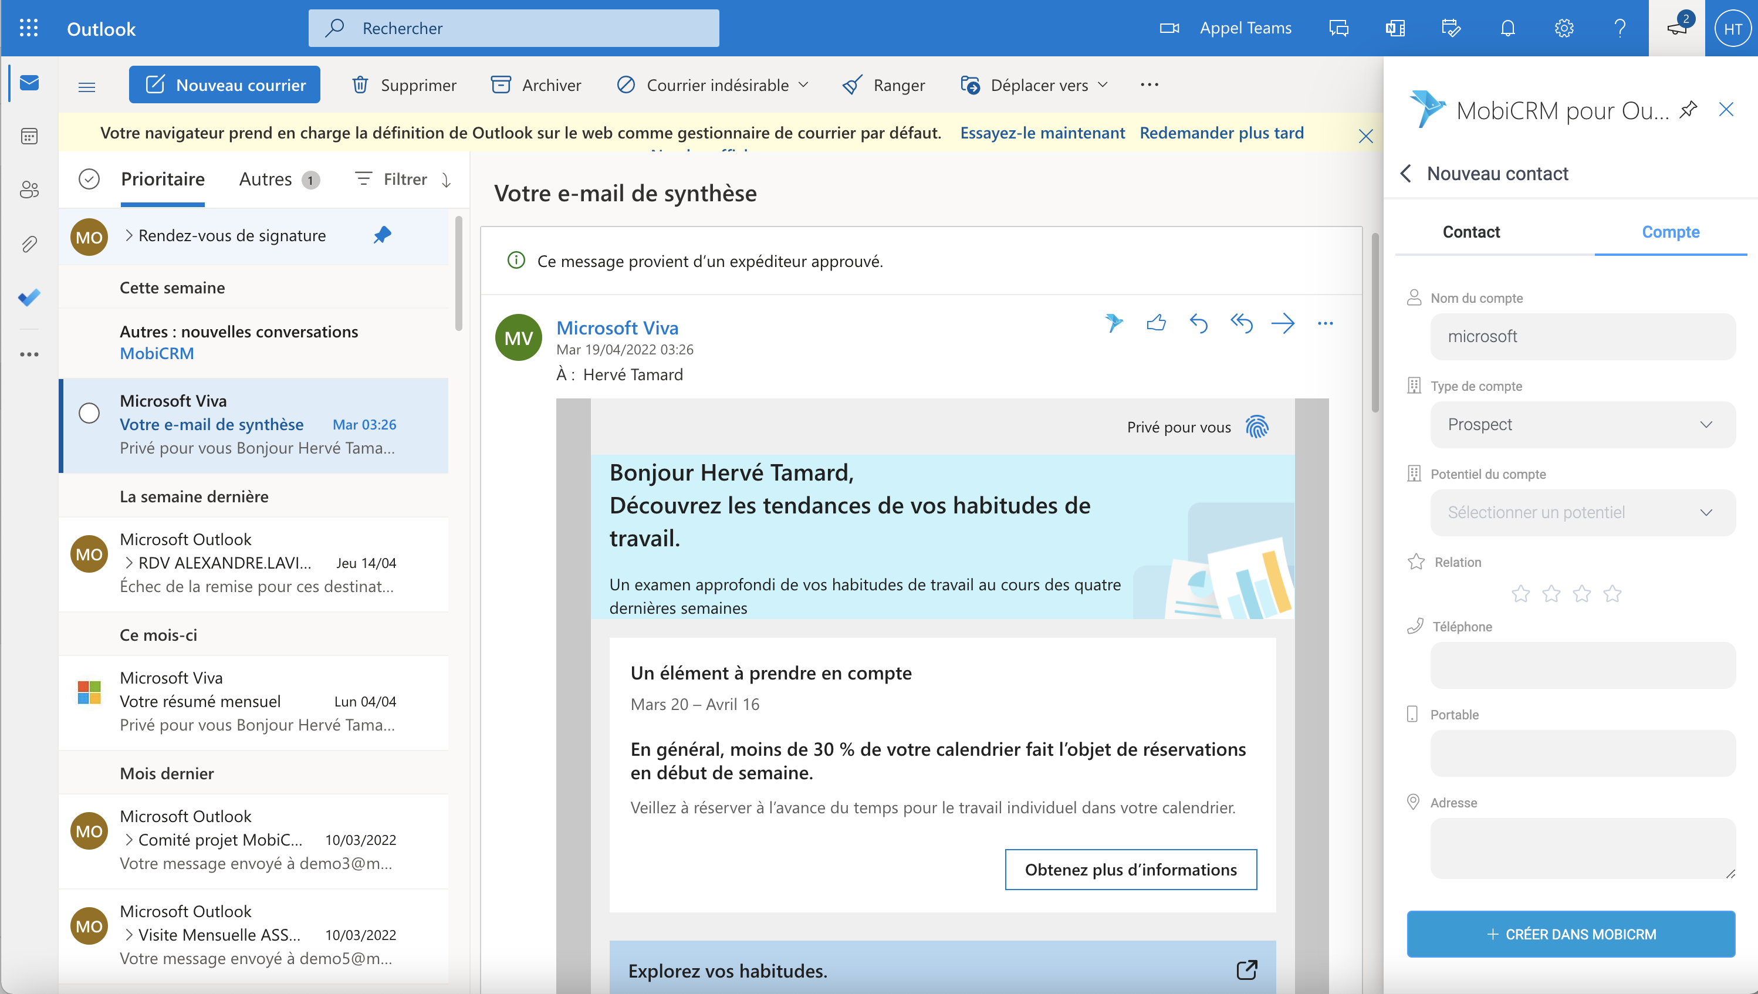The height and width of the screenshot is (994, 1758).
Task: Expand the Courrier indésirable dropdown arrow
Action: coord(803,84)
